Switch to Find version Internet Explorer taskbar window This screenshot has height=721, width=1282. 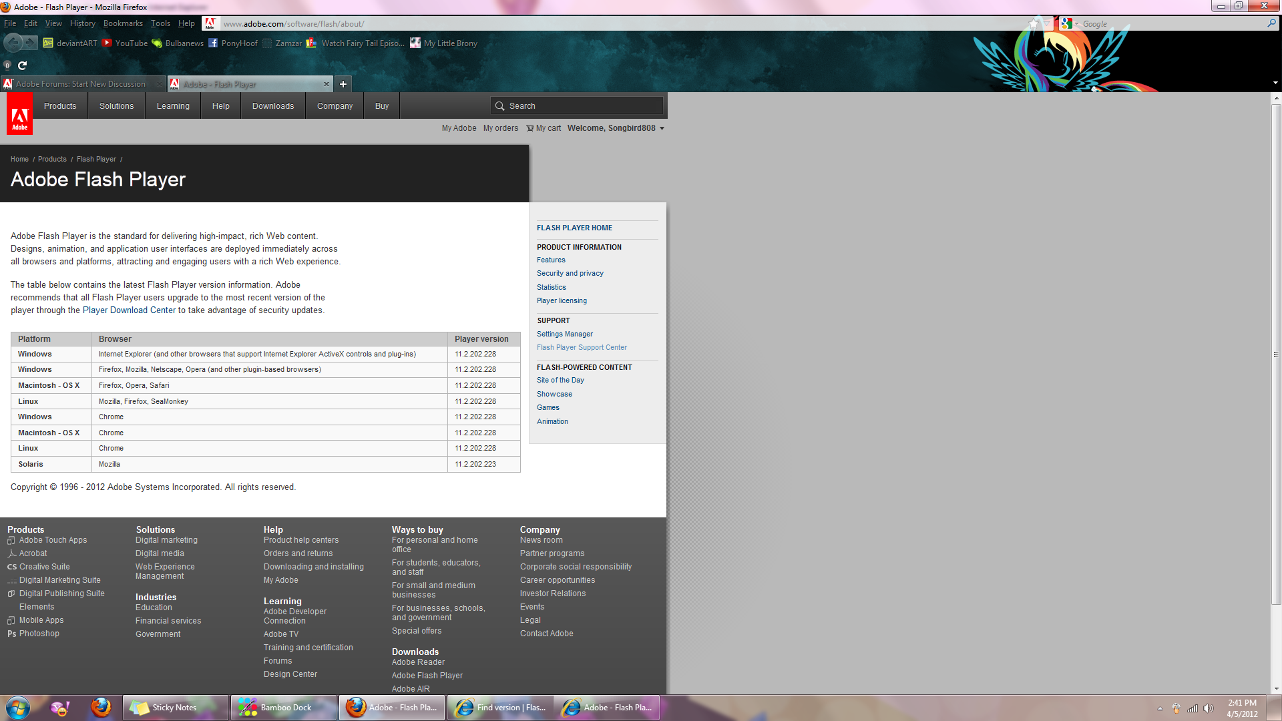(500, 708)
